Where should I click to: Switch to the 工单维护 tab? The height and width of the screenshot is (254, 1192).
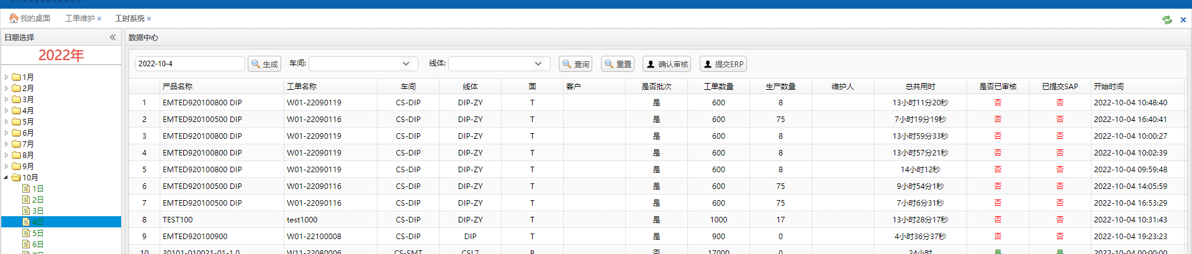click(79, 19)
